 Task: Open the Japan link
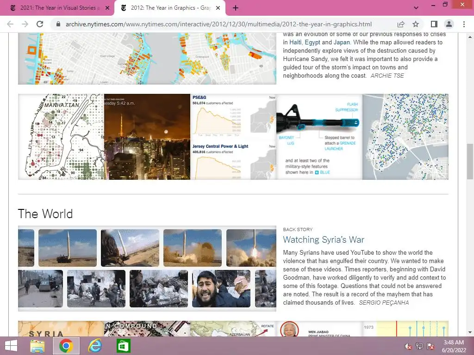[x=342, y=42]
